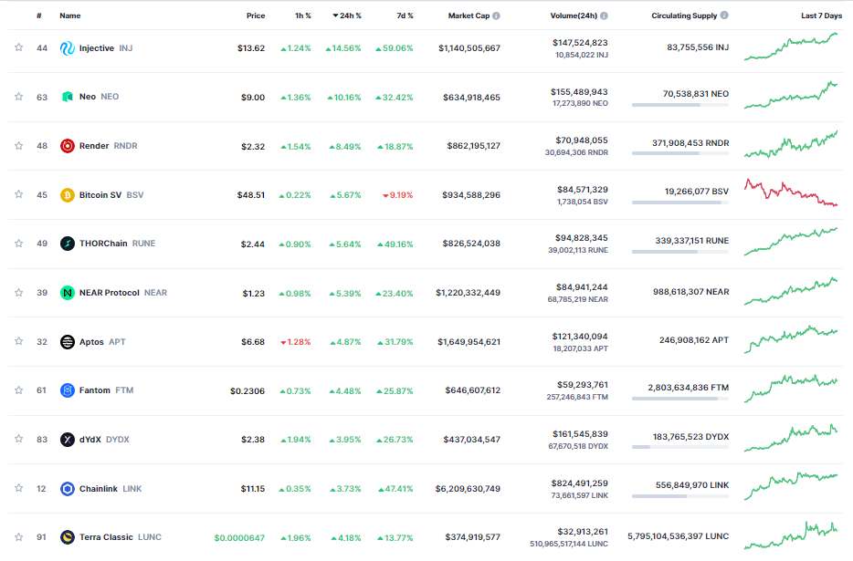
Task: Sort table by Market Cap header
Action: [x=469, y=16]
